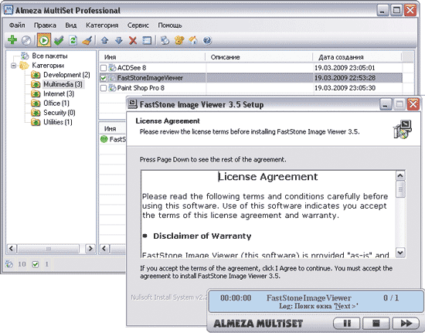Click the green play install icon
The width and height of the screenshot is (425, 333).
coord(44,41)
